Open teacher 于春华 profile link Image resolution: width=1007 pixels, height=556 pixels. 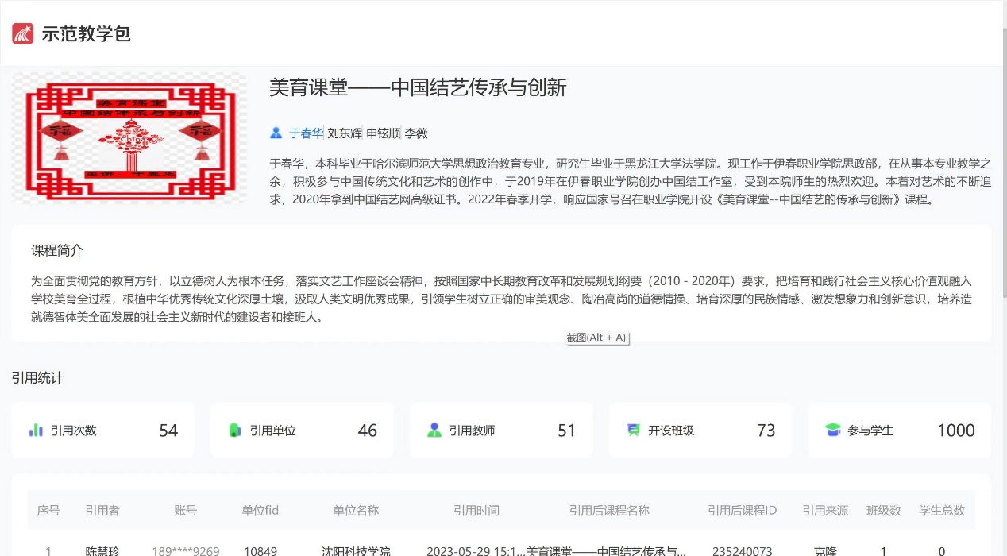click(306, 133)
